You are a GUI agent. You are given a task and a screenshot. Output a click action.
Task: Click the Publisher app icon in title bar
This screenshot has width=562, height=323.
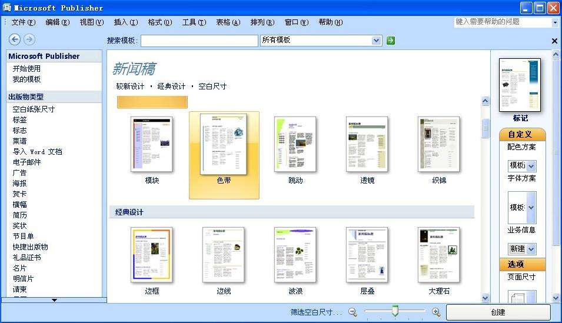[x=6, y=8]
